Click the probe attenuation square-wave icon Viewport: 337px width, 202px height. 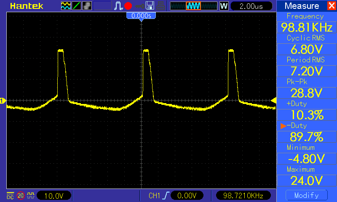tap(31, 195)
